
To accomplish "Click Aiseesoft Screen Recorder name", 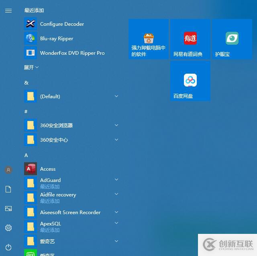I will 70,213.
